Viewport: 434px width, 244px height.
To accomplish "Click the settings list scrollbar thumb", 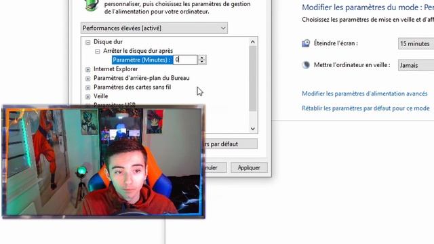I will point(253,79).
